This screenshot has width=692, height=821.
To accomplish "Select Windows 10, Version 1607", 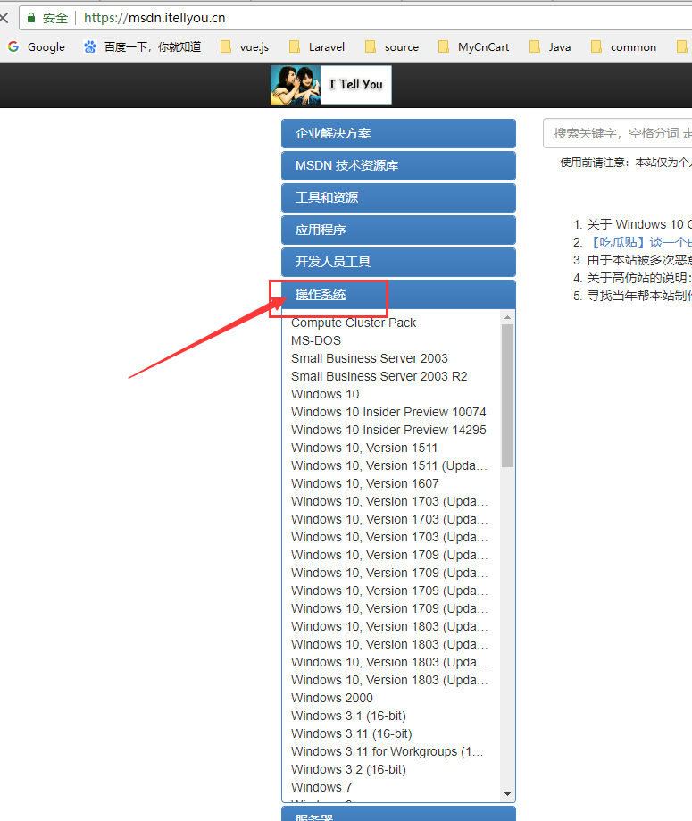I will (x=365, y=483).
